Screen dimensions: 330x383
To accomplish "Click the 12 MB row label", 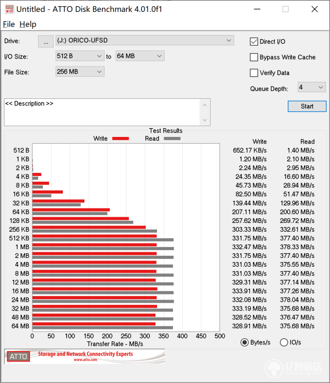I will [x=21, y=282].
